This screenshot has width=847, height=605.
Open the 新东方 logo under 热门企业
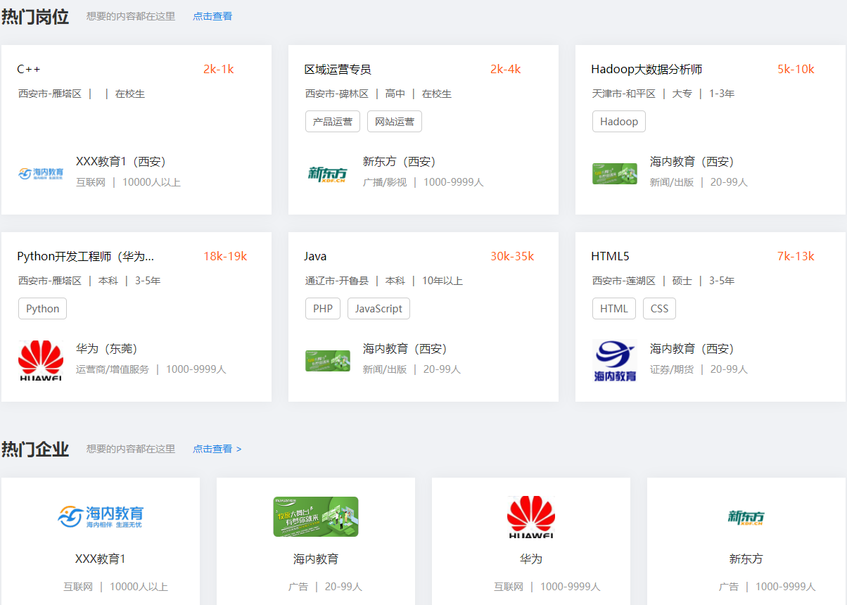pyautogui.click(x=746, y=518)
